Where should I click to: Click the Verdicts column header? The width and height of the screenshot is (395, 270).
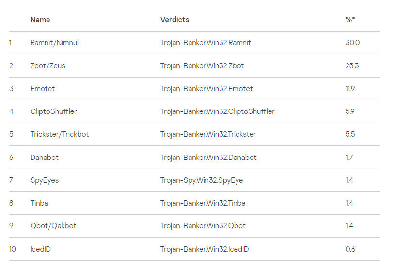pyautogui.click(x=174, y=20)
